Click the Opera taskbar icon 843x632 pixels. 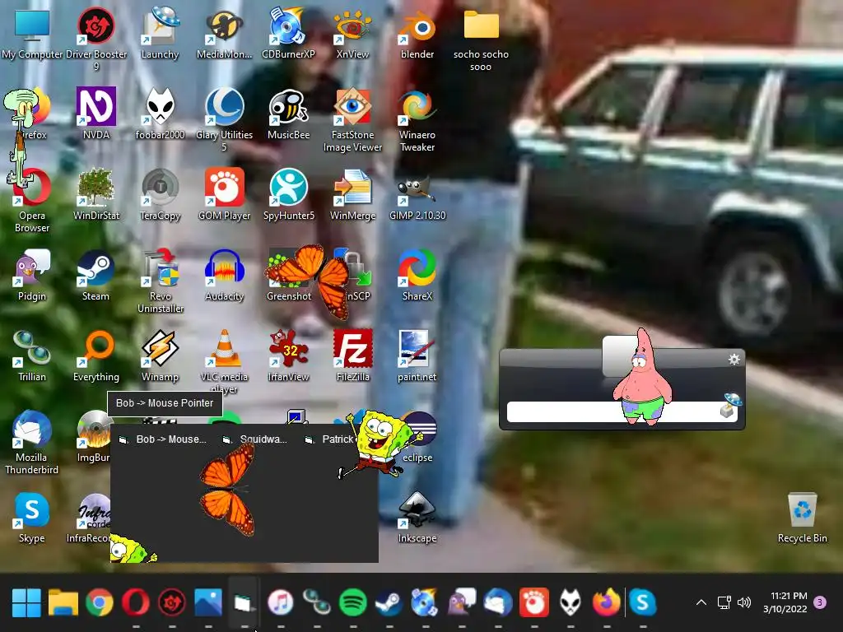tap(136, 602)
